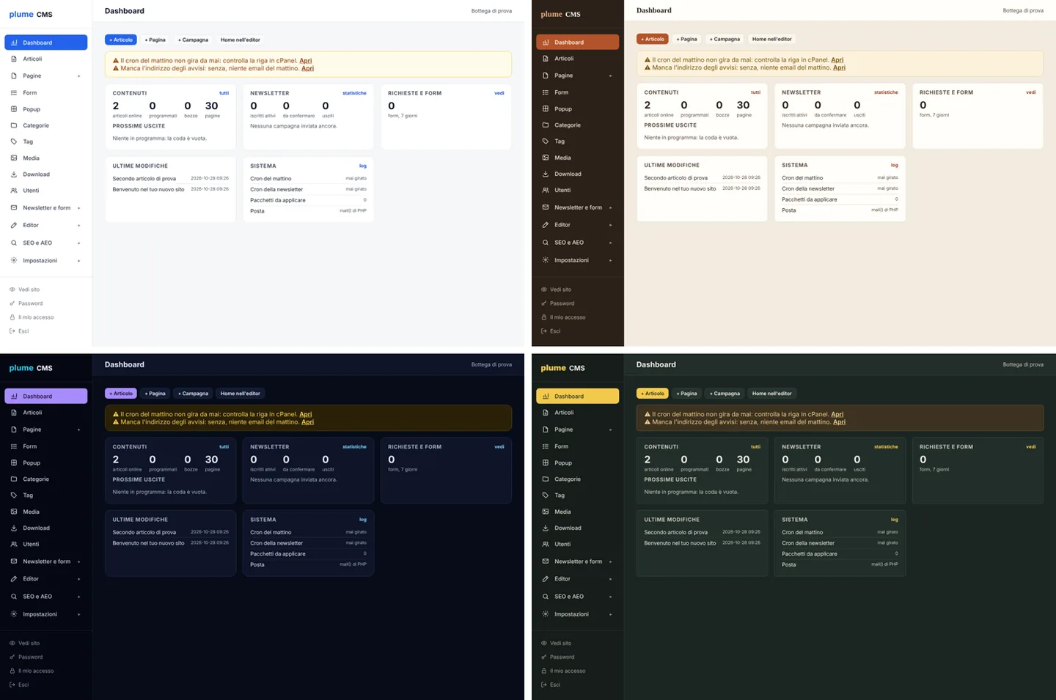Click statistiche link in Newsletter card, yellow theme
Screen dimensions: 1056x700
tap(886, 446)
